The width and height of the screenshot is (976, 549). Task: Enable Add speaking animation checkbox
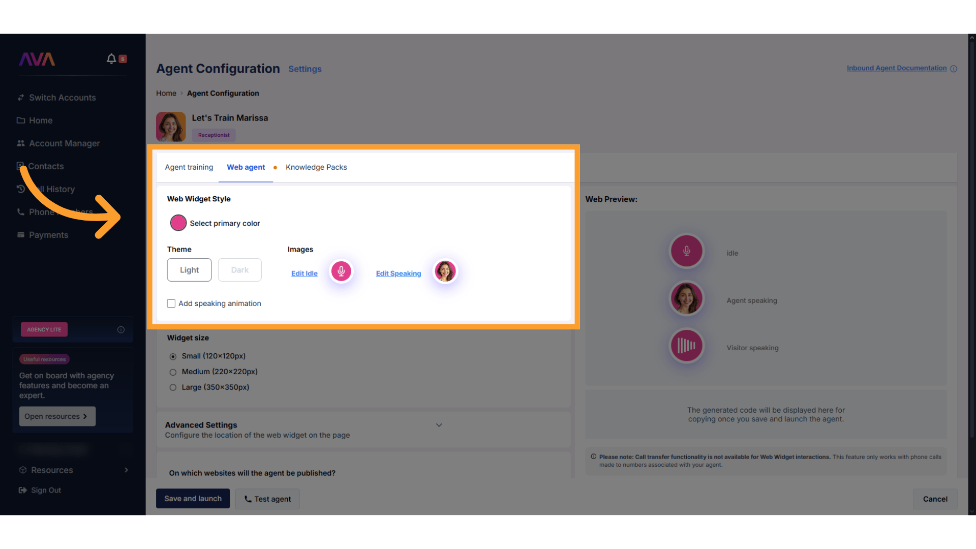click(171, 303)
